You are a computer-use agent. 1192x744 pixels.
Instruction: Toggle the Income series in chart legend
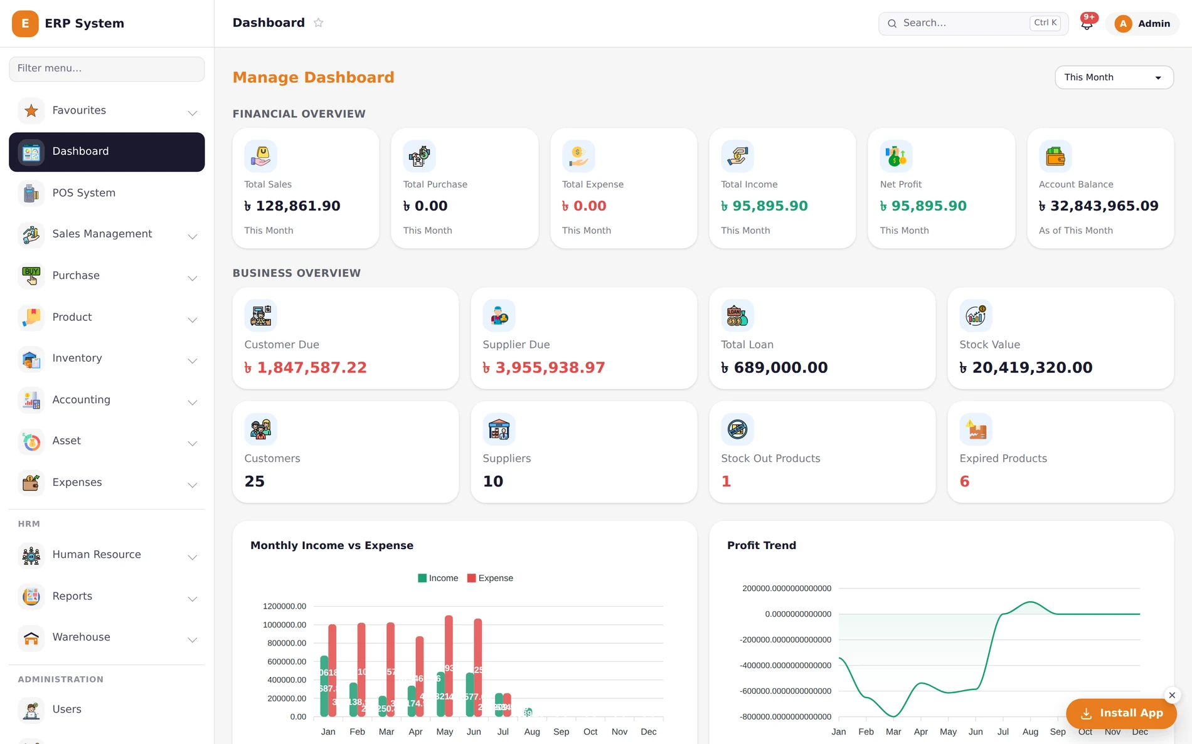(438, 579)
